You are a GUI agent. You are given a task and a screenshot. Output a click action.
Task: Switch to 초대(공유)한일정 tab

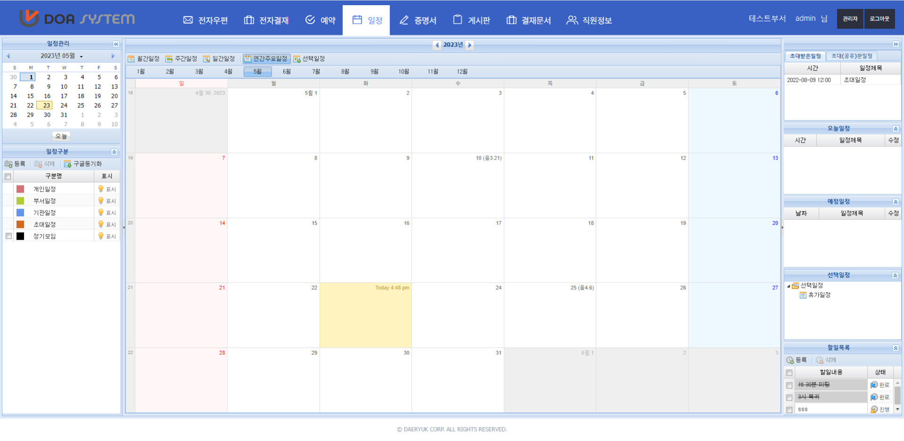[852, 56]
